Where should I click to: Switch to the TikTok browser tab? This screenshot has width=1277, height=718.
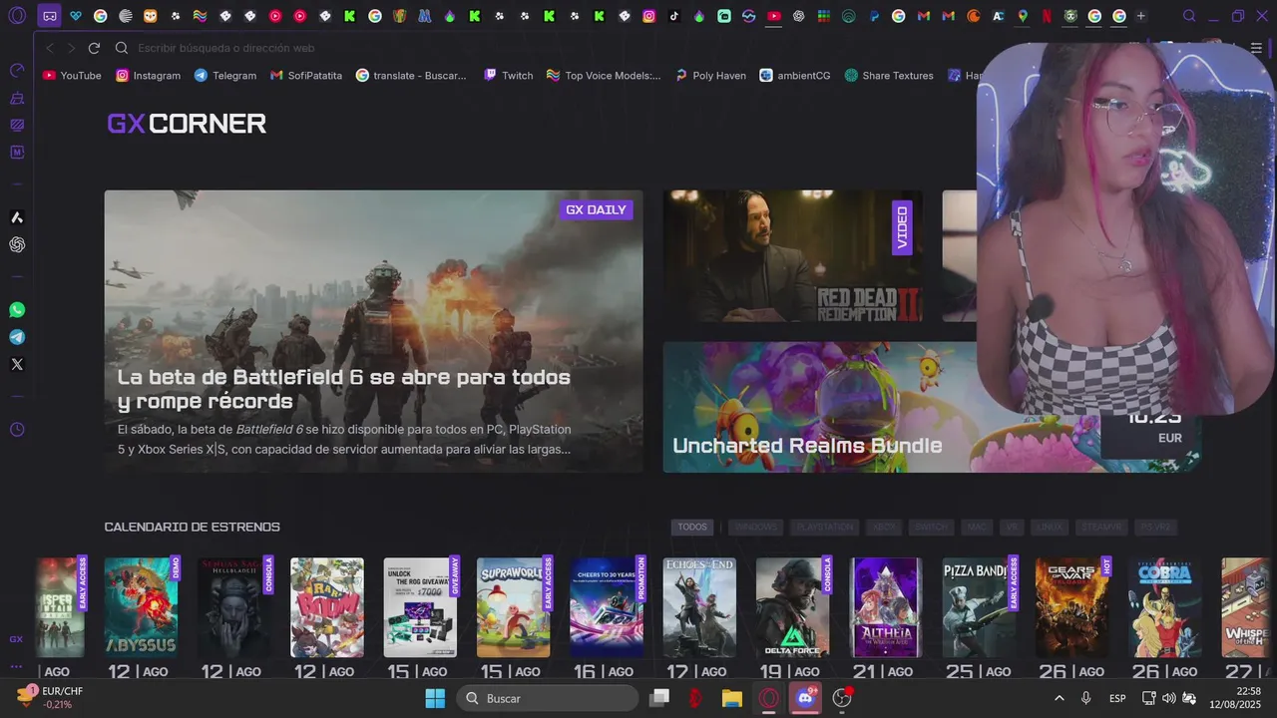[674, 16]
